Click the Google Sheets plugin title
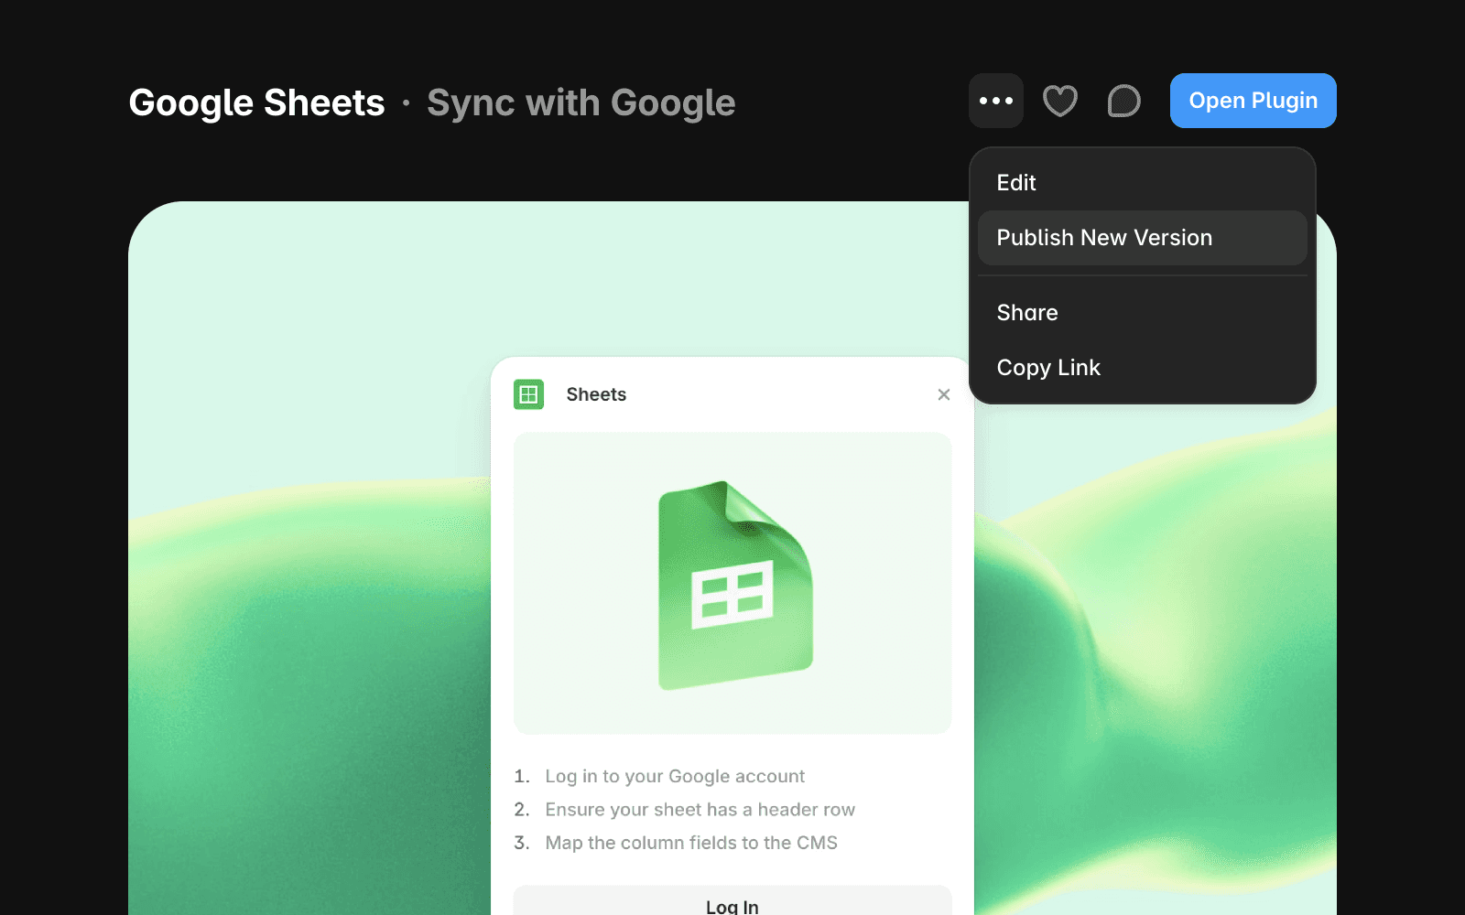Viewport: 1465px width, 915px height. (257, 102)
